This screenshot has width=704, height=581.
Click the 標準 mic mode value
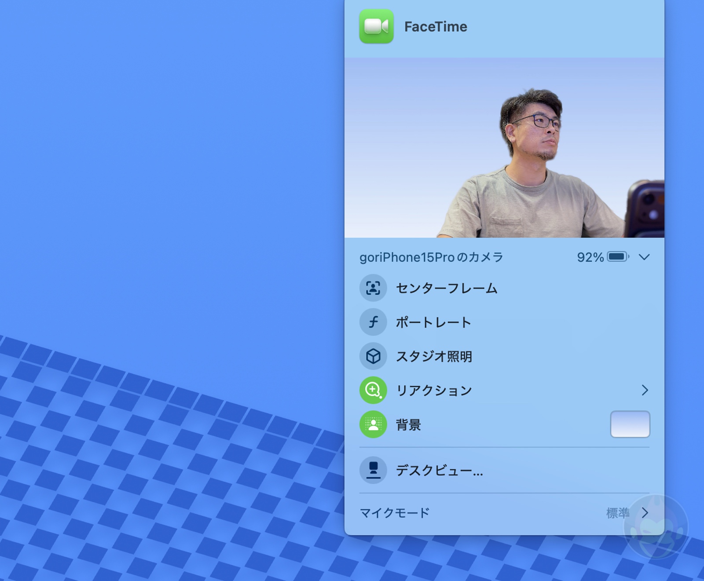pyautogui.click(x=618, y=513)
